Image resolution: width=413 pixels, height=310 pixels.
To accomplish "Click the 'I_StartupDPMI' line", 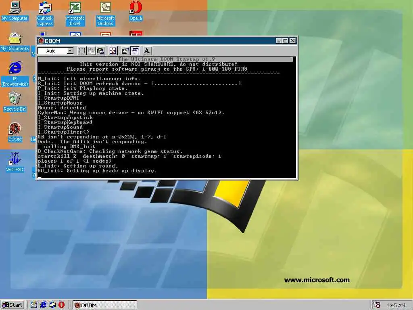I will click(x=58, y=98).
